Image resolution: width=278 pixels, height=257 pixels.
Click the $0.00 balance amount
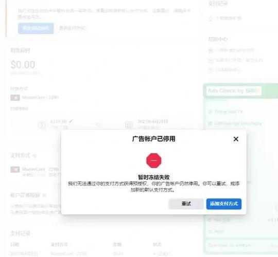[x=23, y=65]
